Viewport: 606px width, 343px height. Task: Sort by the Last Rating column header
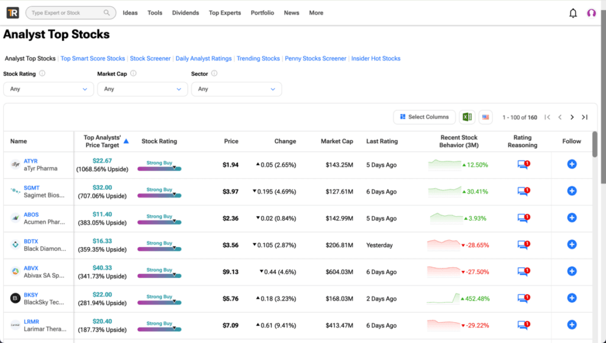(382, 141)
